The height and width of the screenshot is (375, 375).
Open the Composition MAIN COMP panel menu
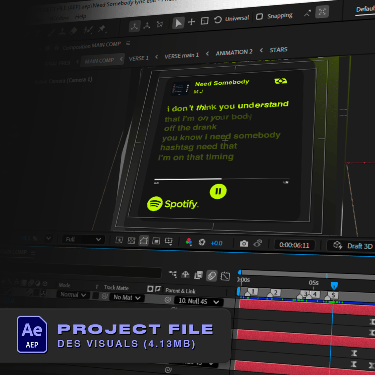[128, 43]
